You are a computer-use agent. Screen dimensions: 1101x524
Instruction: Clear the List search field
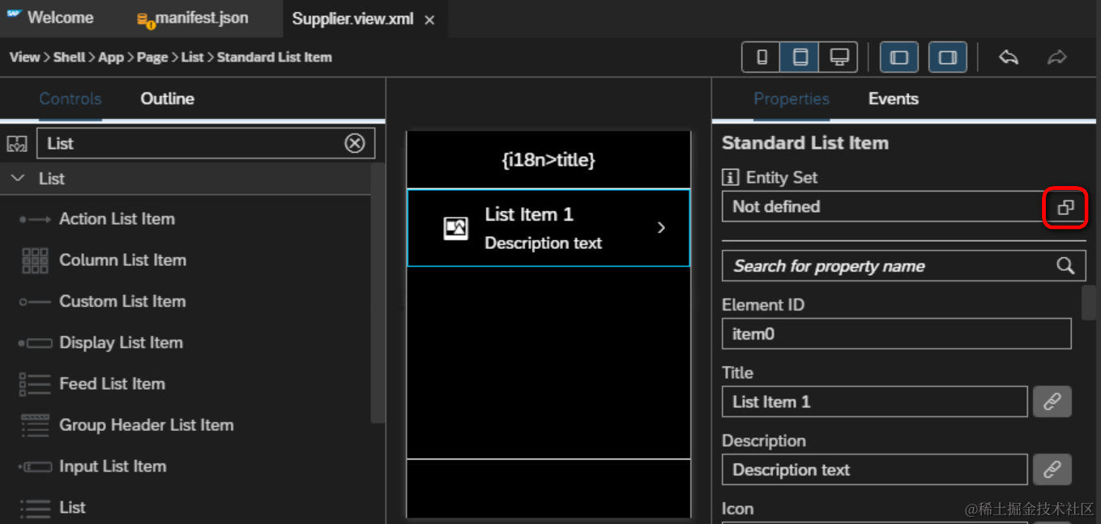pyautogui.click(x=355, y=143)
